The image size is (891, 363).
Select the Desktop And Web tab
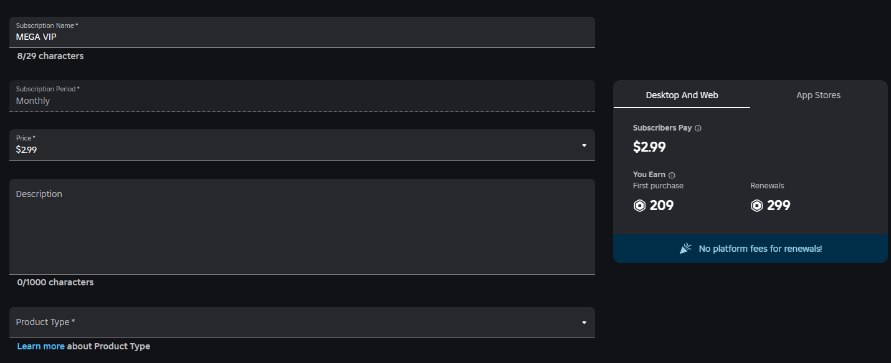coord(682,94)
